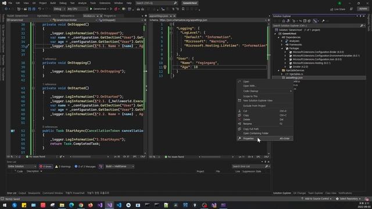Switch to Program.cs tab
Screen dimensions: 372x209
tap(110, 16)
